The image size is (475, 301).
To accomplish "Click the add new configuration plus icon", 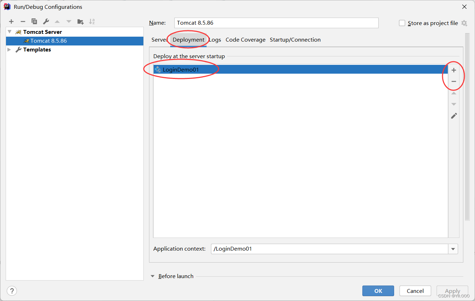I will coord(11,21).
